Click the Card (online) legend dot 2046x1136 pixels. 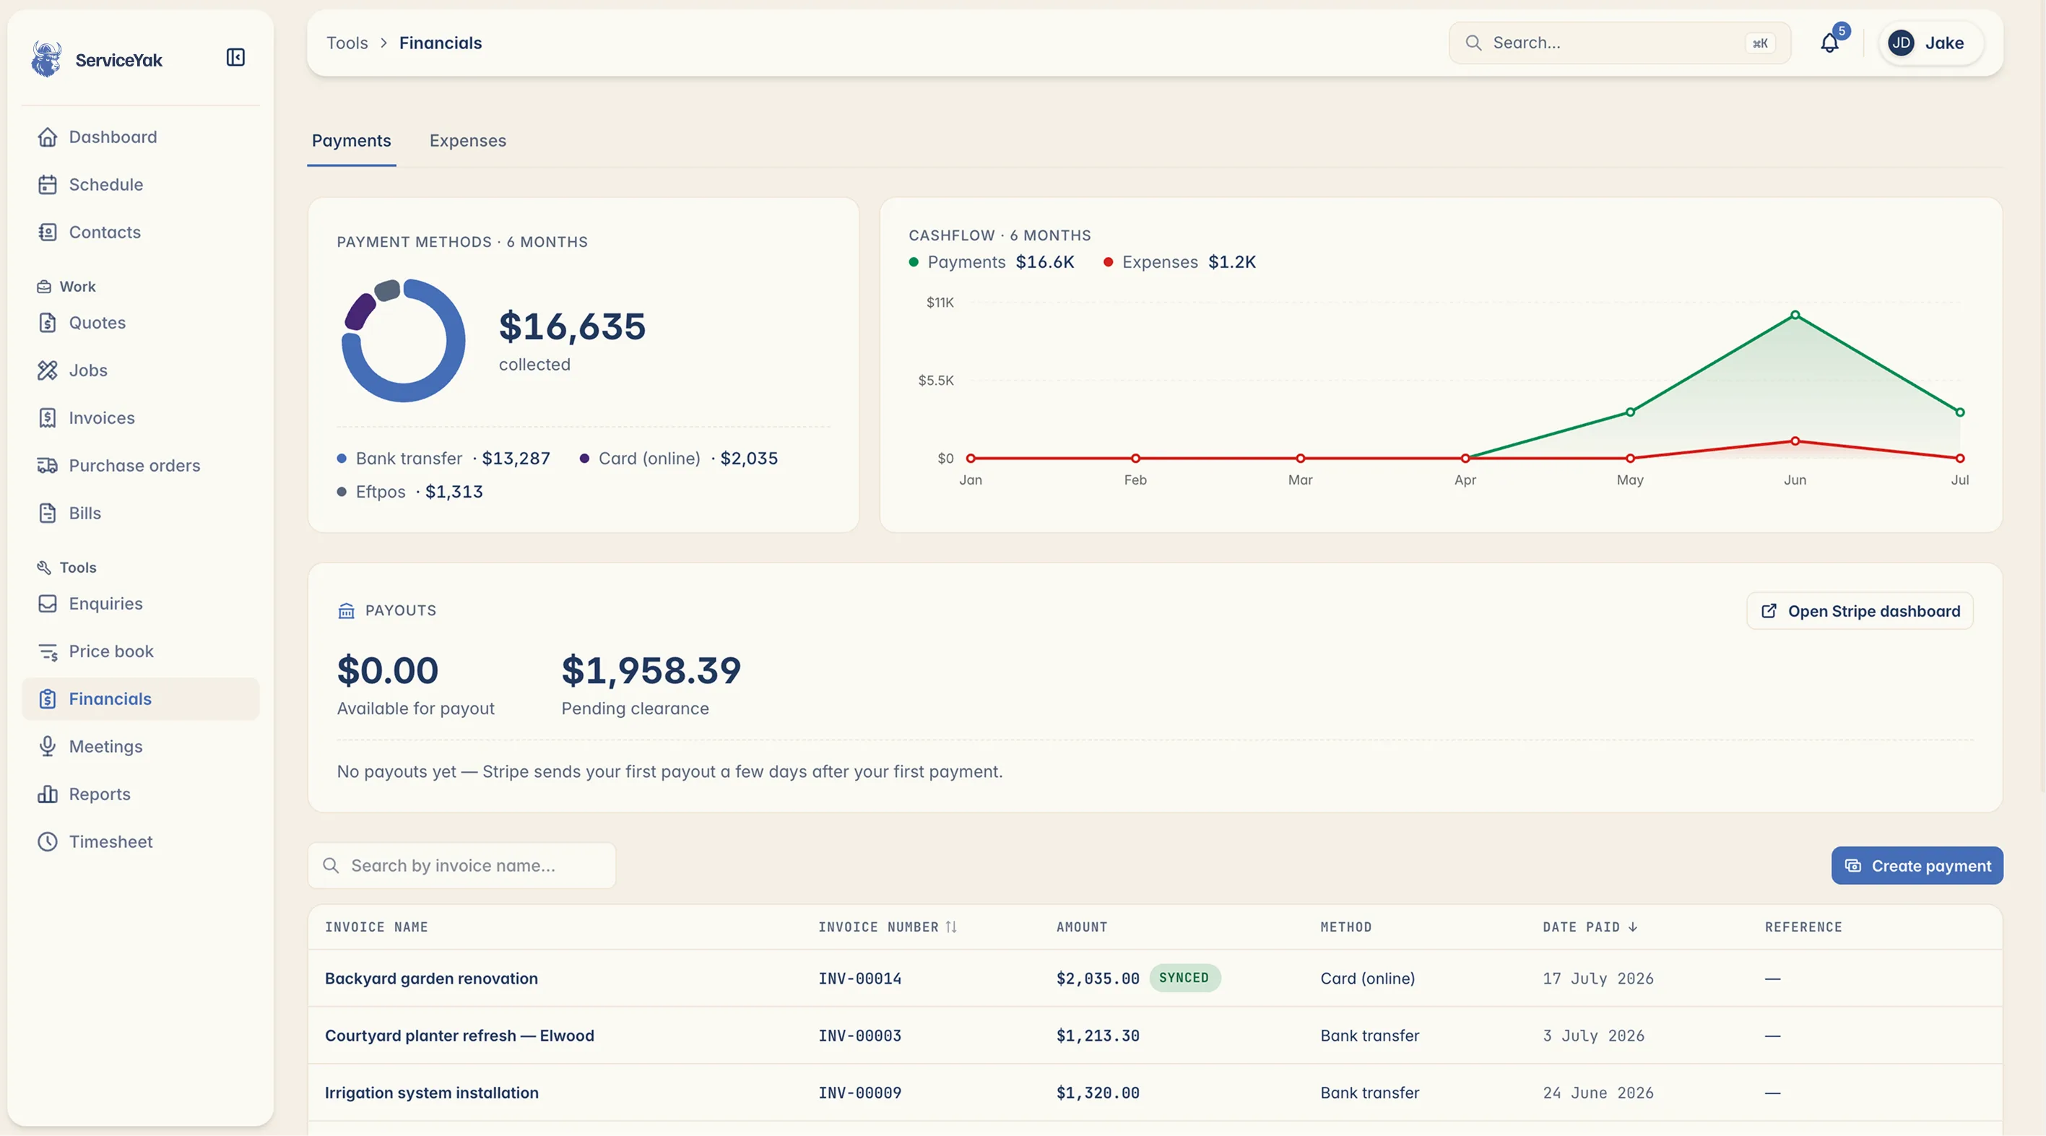point(584,459)
